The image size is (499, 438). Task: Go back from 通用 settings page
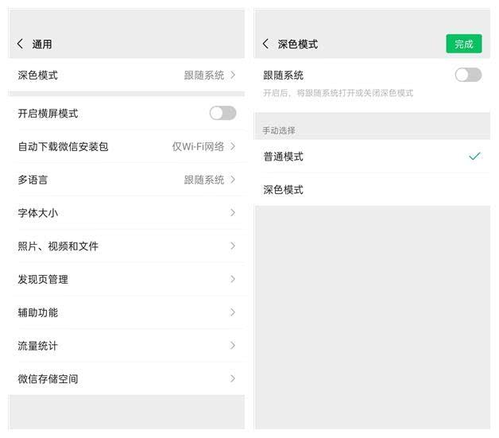point(20,44)
